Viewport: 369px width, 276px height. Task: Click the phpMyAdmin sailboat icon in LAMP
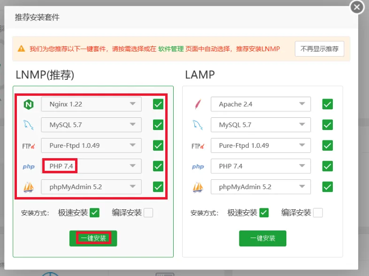coord(198,187)
